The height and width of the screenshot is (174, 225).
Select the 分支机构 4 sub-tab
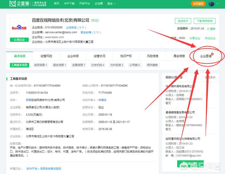click(x=98, y=65)
